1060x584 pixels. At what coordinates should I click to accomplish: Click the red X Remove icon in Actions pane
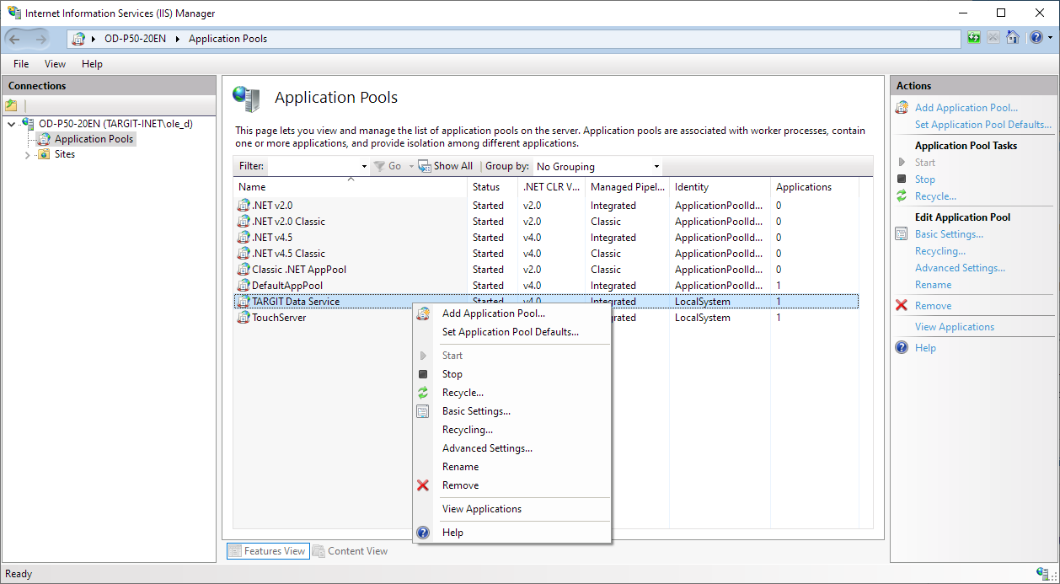902,306
